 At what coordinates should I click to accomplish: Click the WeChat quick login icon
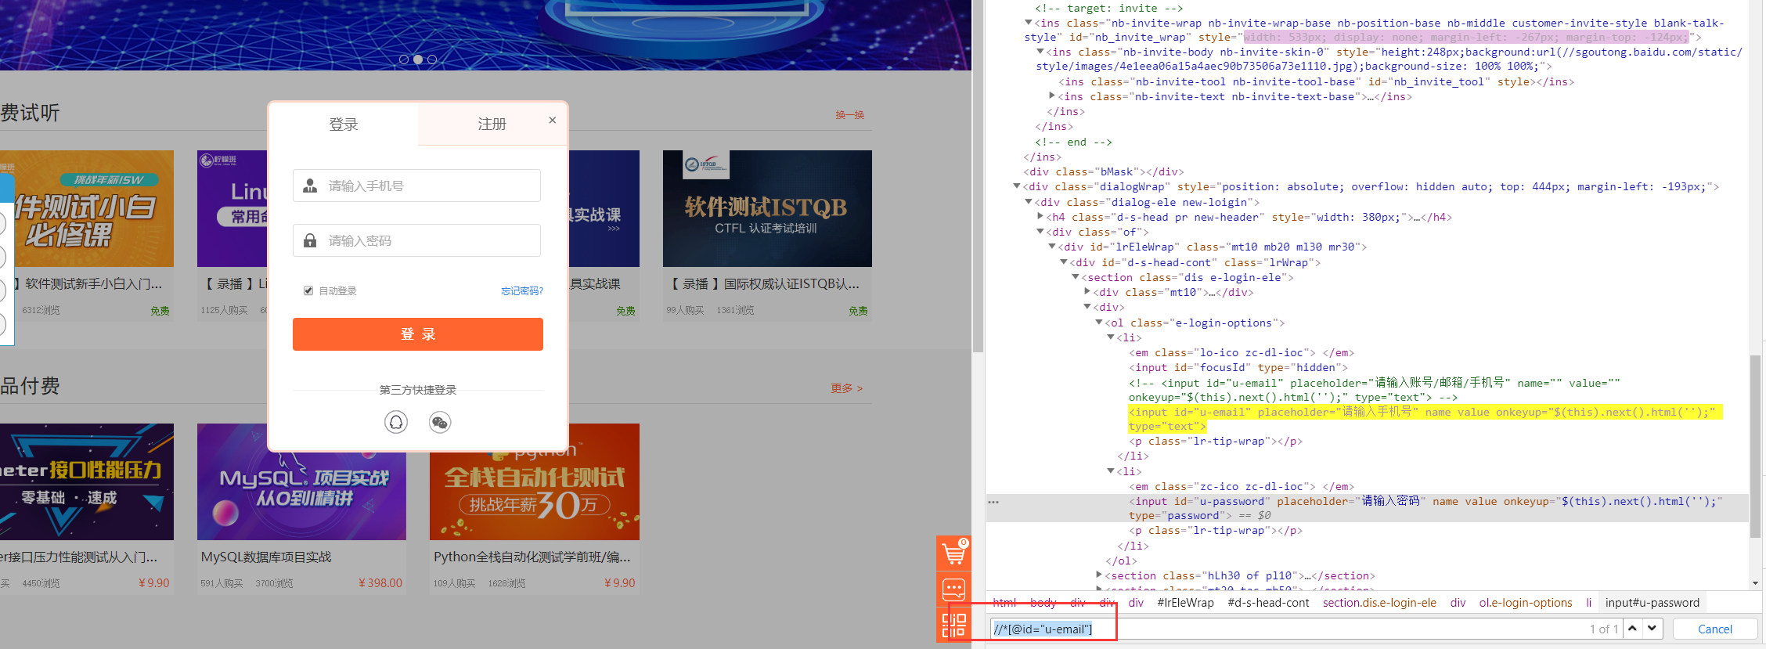pos(440,423)
